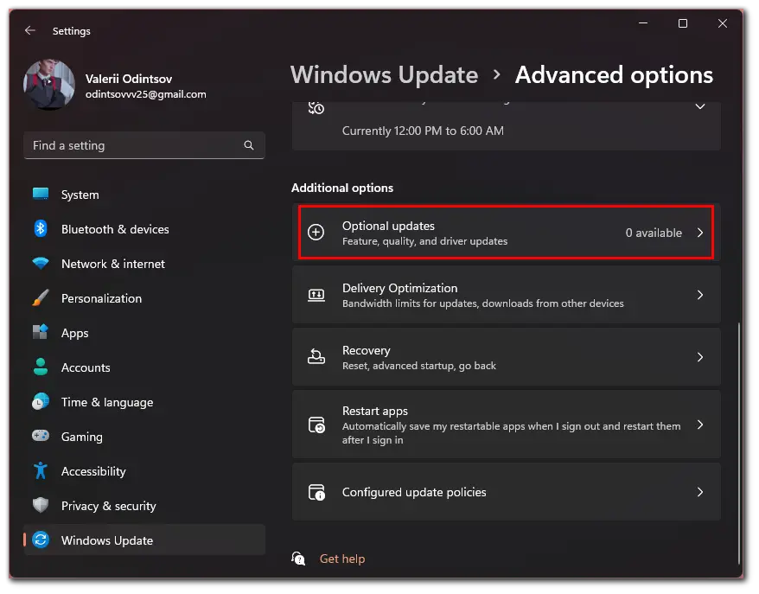This screenshot has height=594, width=759.
Task: Click the Recovery chevron arrow
Action: pos(700,357)
